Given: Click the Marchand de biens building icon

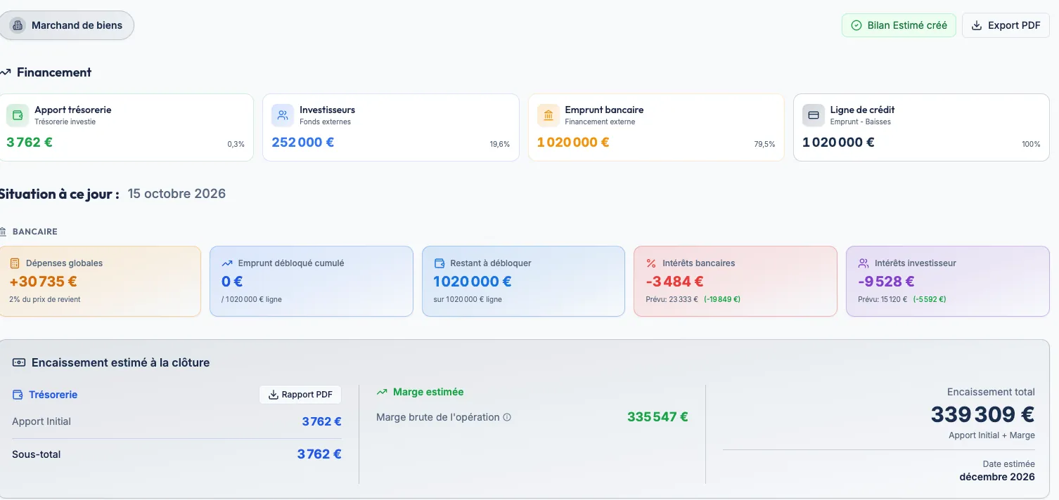Looking at the screenshot, I should (18, 25).
